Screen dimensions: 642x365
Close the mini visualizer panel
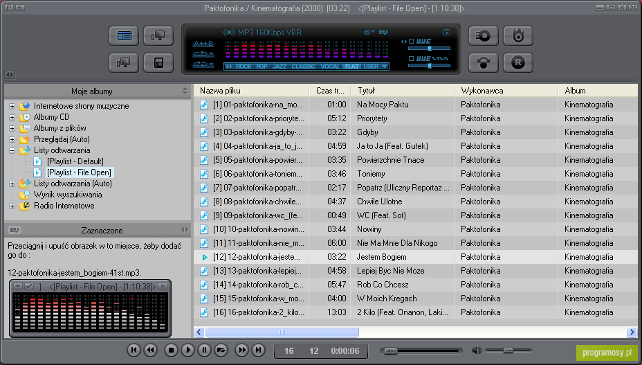pyautogui.click(x=163, y=286)
